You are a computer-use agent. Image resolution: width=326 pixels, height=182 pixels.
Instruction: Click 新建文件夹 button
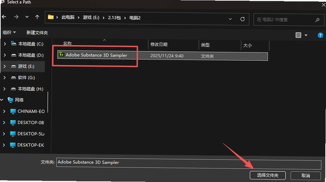(x=37, y=33)
